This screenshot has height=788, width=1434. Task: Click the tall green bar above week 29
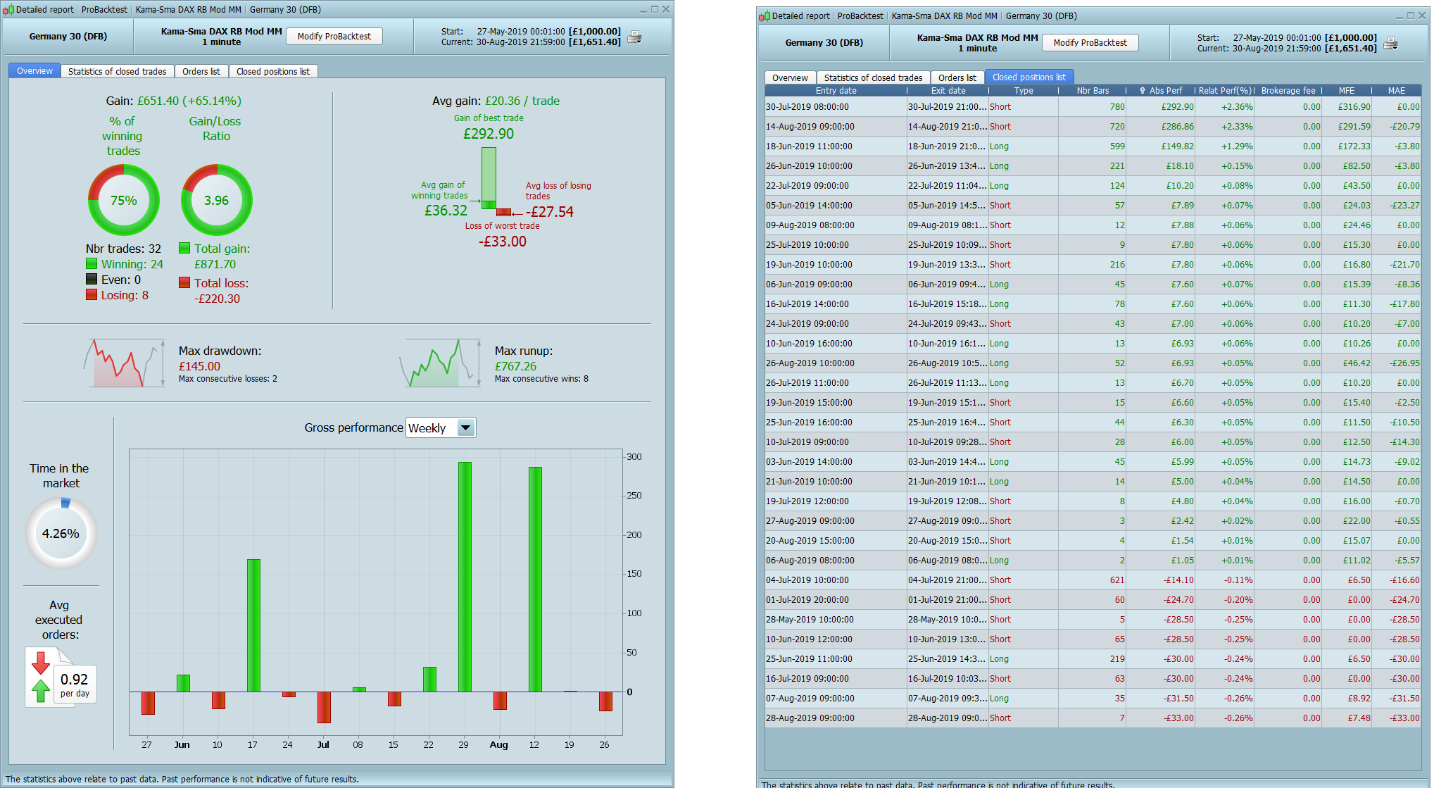pos(465,576)
